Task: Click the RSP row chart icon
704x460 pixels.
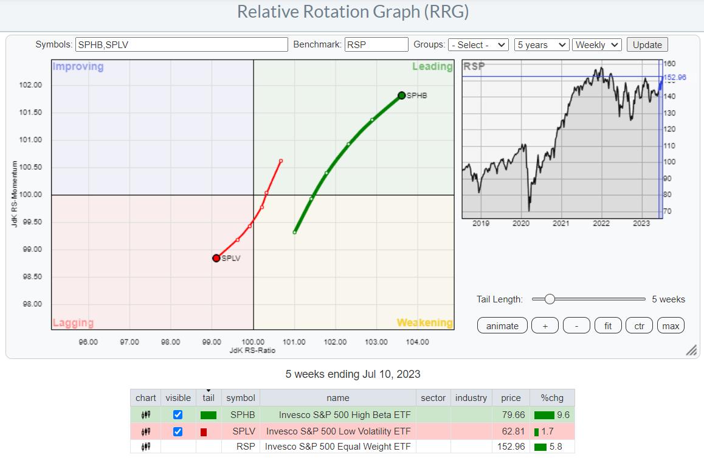Action: click(146, 447)
